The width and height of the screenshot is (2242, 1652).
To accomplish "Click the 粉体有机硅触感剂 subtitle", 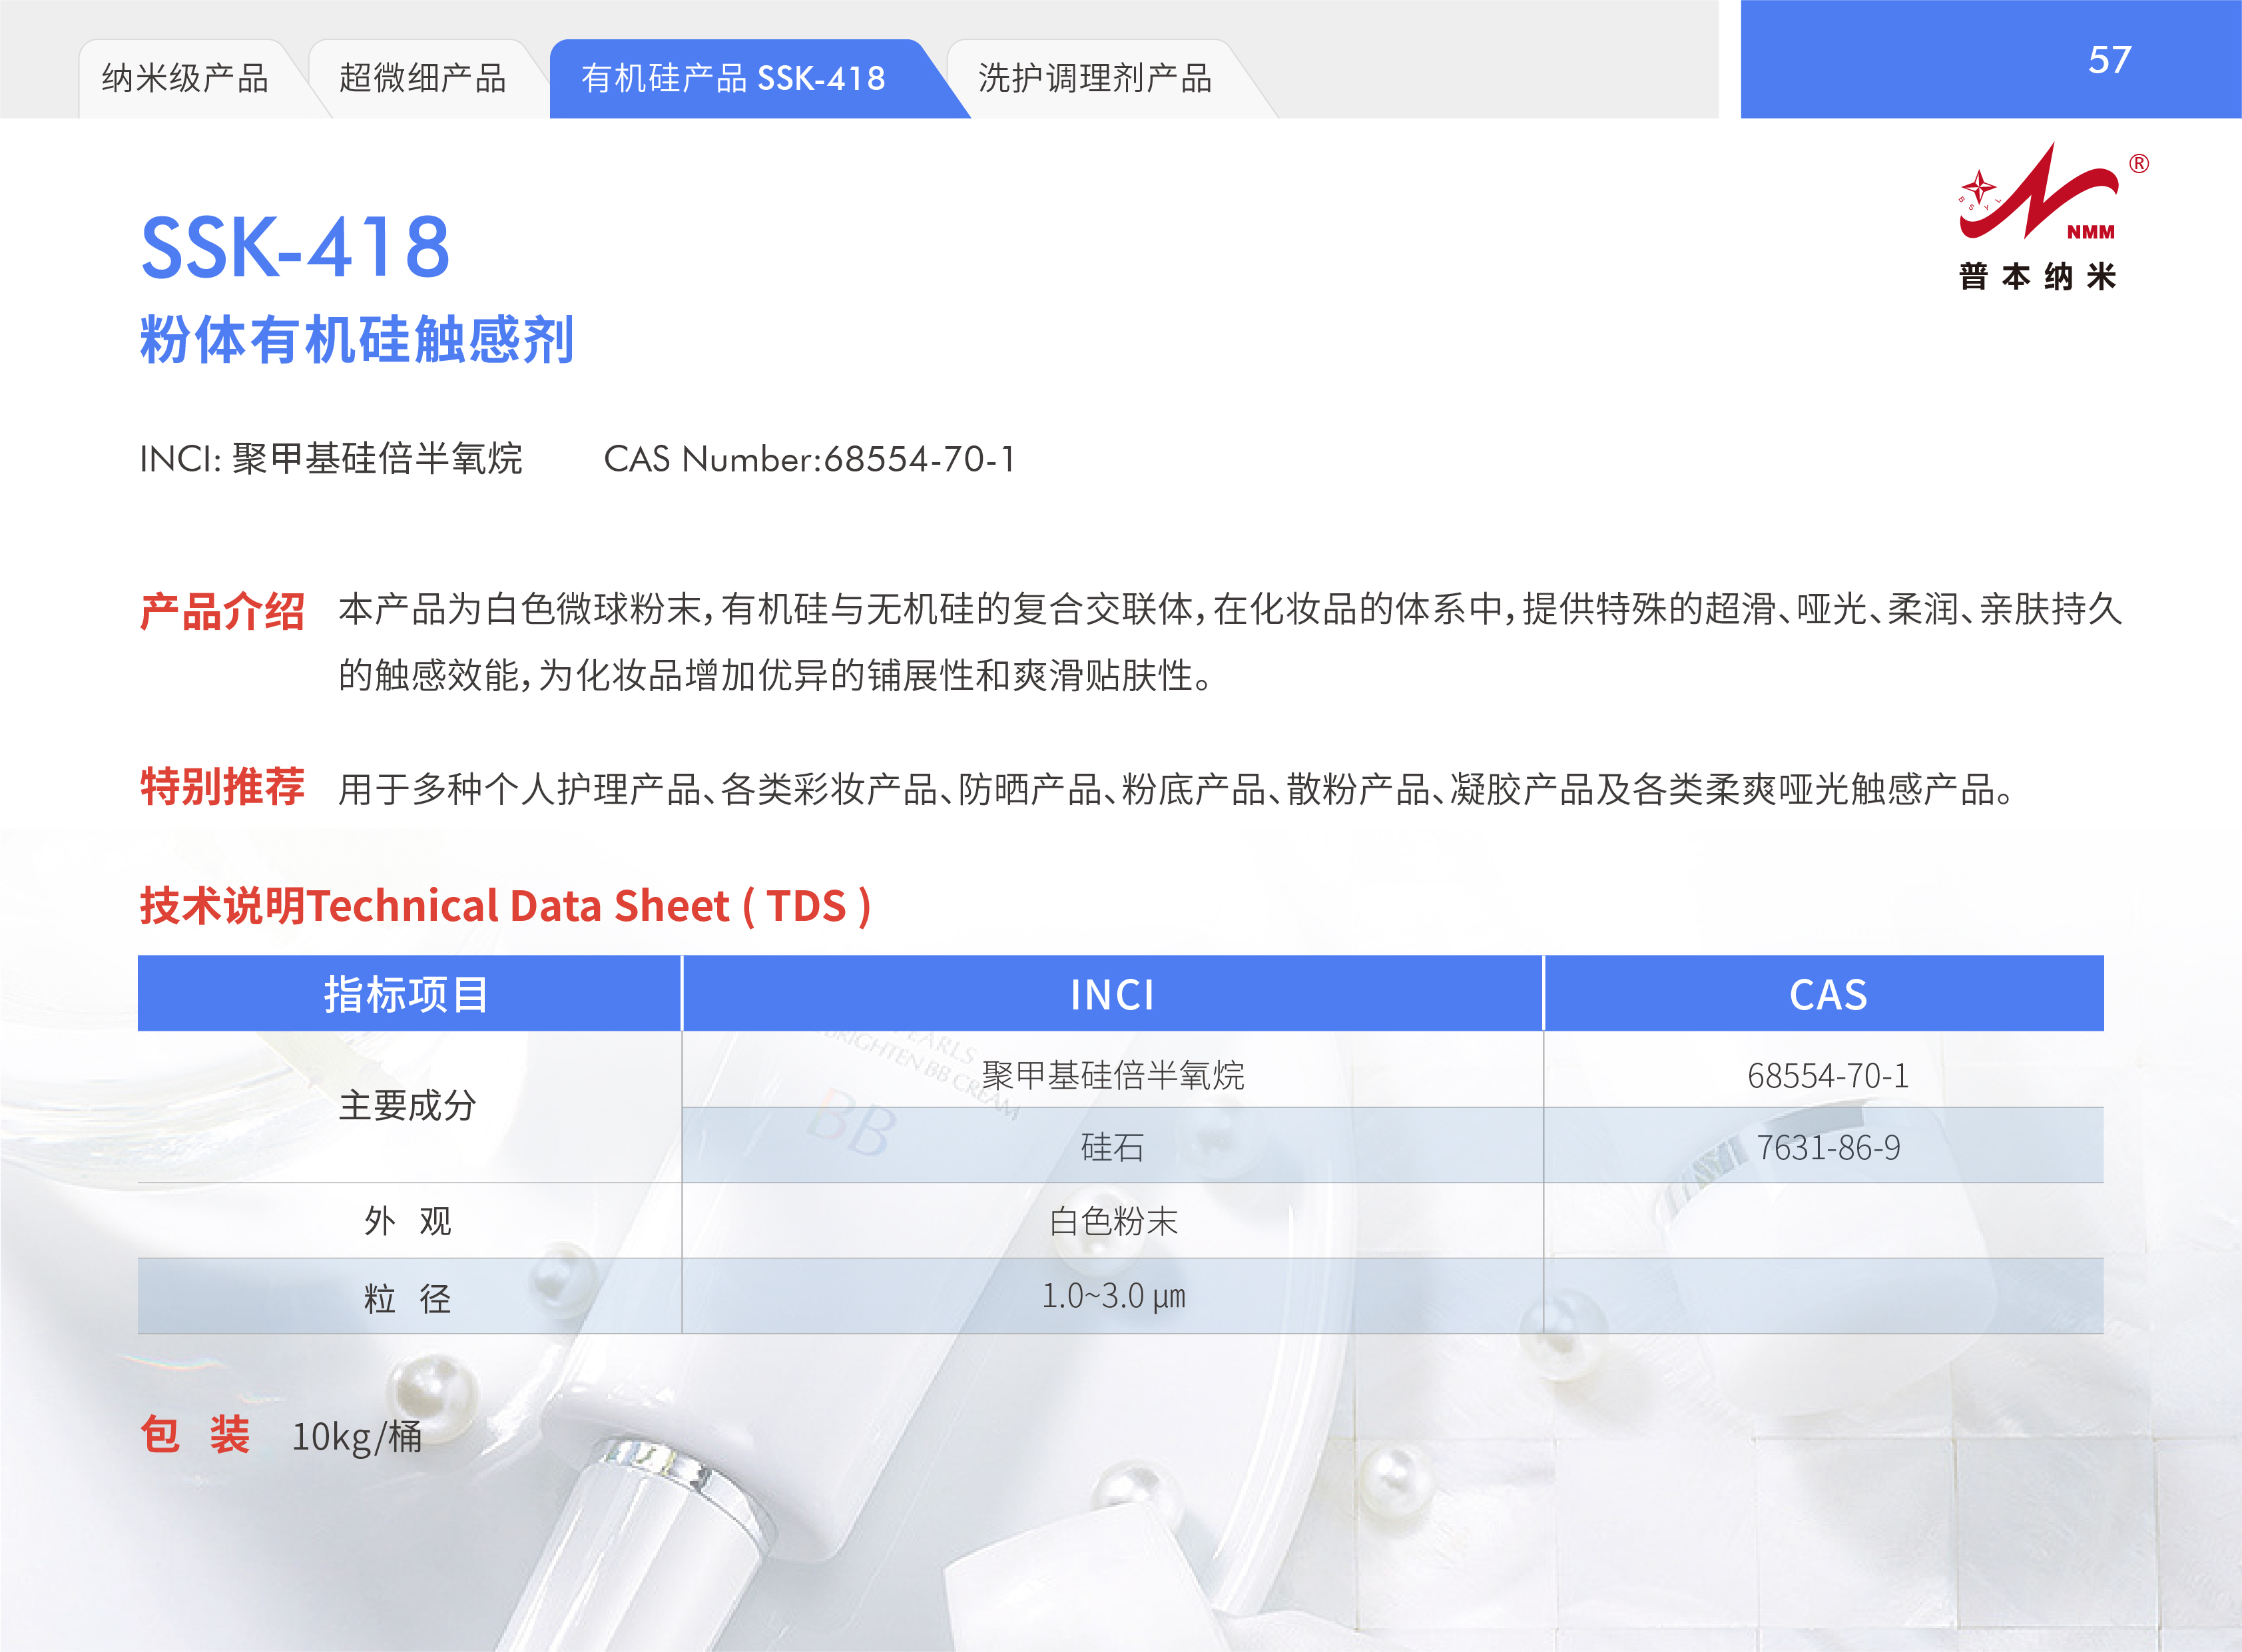I will 357,340.
